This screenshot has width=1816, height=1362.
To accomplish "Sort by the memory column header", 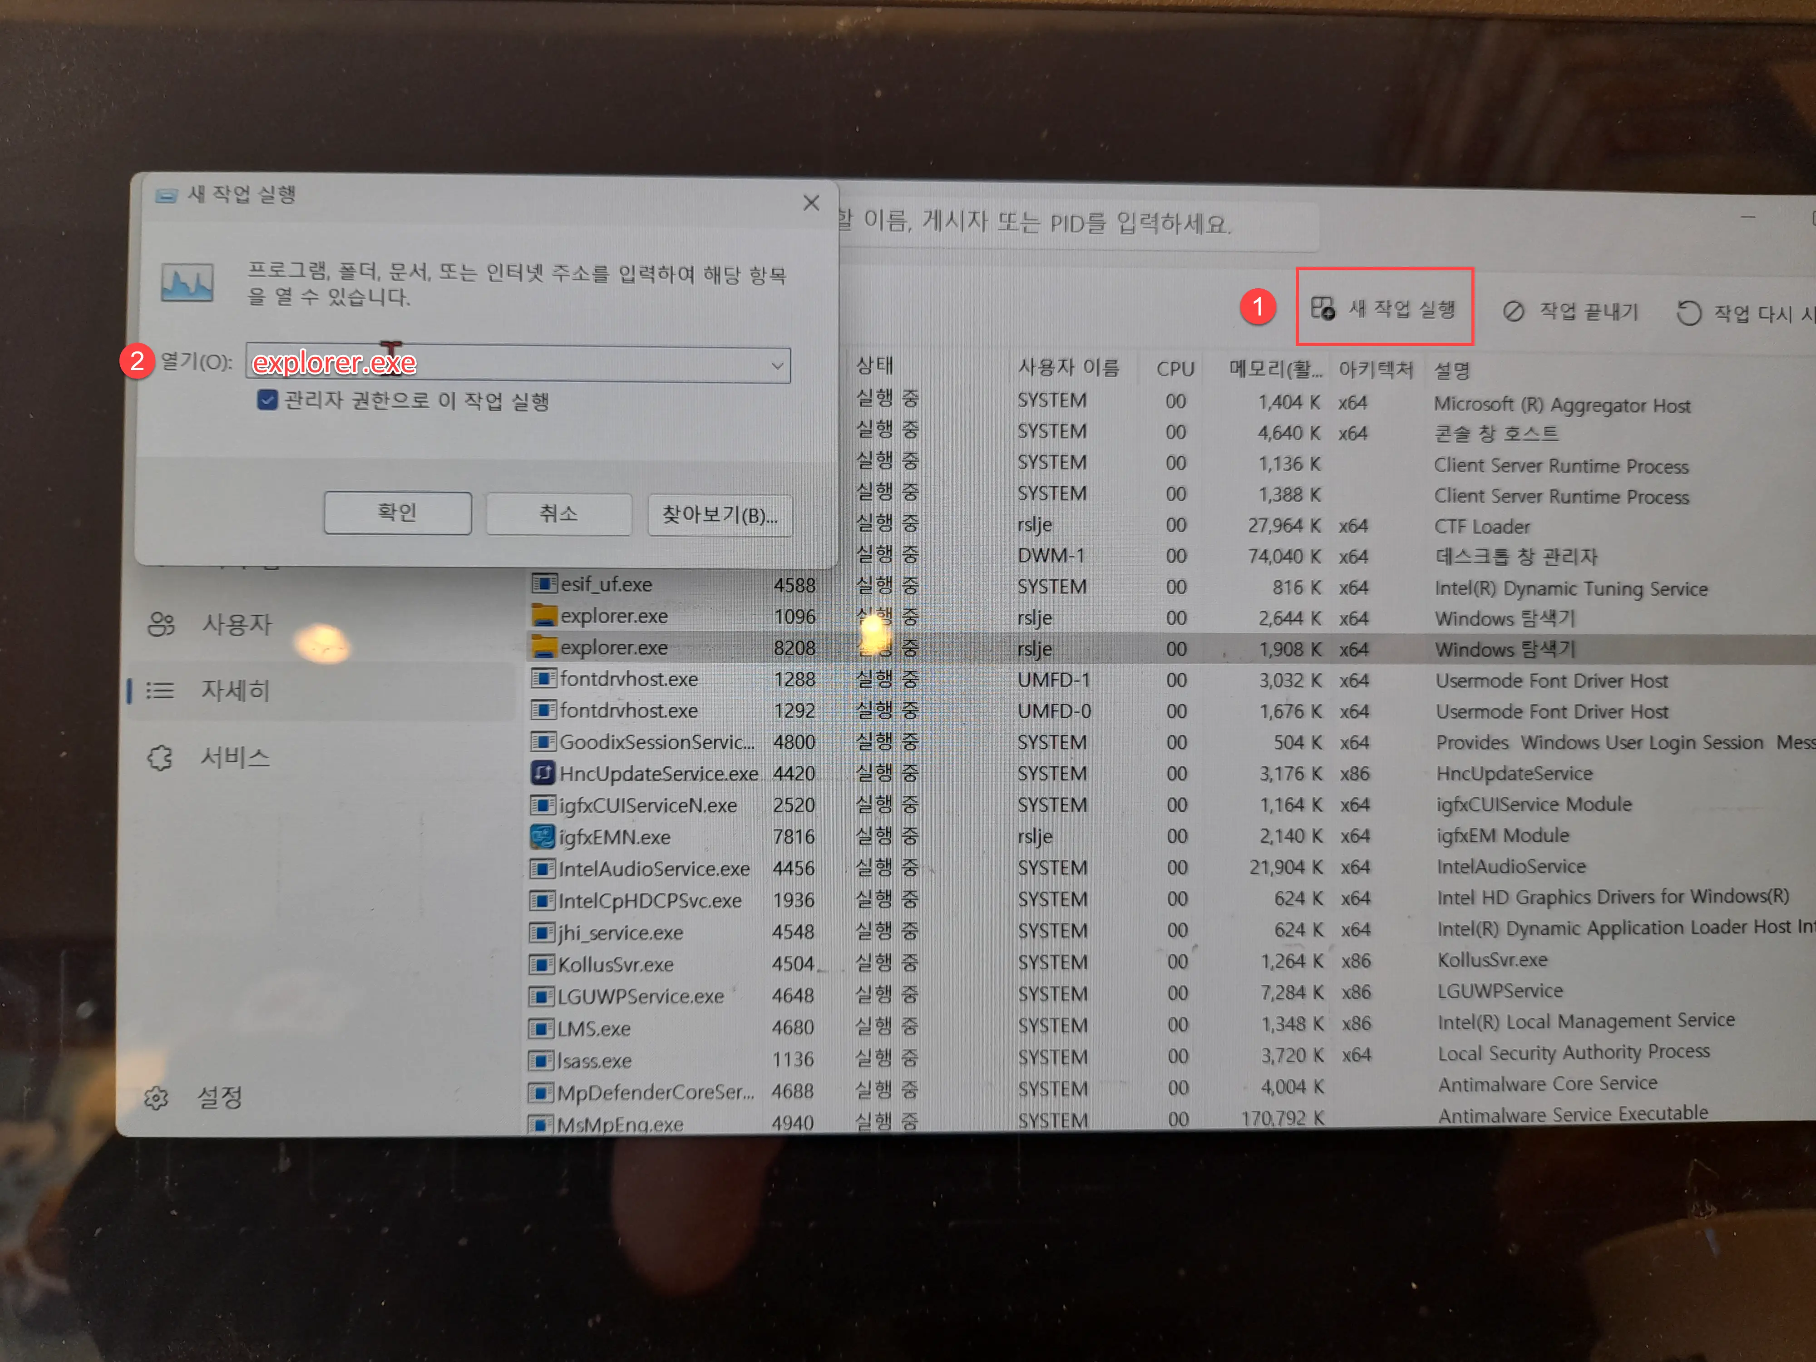I will click(1274, 370).
